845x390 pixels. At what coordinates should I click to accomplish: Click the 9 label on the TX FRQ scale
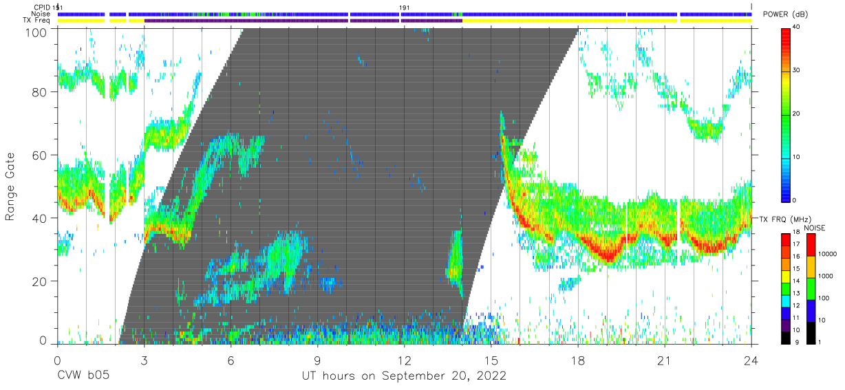click(x=797, y=343)
